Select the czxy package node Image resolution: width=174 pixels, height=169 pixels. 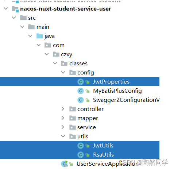point(66,54)
